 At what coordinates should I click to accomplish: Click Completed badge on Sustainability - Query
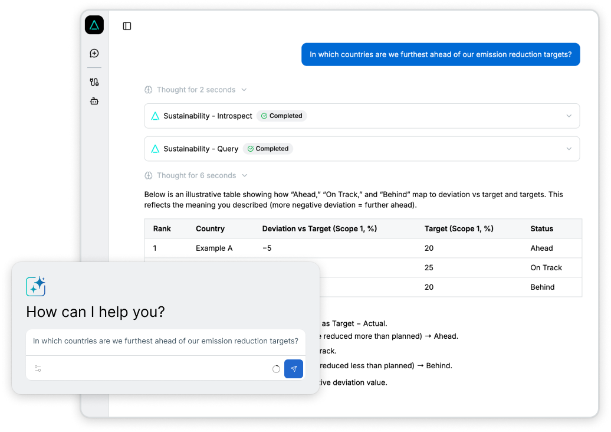[268, 149]
